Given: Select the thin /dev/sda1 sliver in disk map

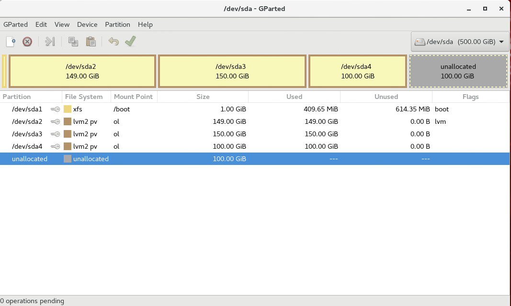Looking at the screenshot, I should pyautogui.click(x=4, y=71).
